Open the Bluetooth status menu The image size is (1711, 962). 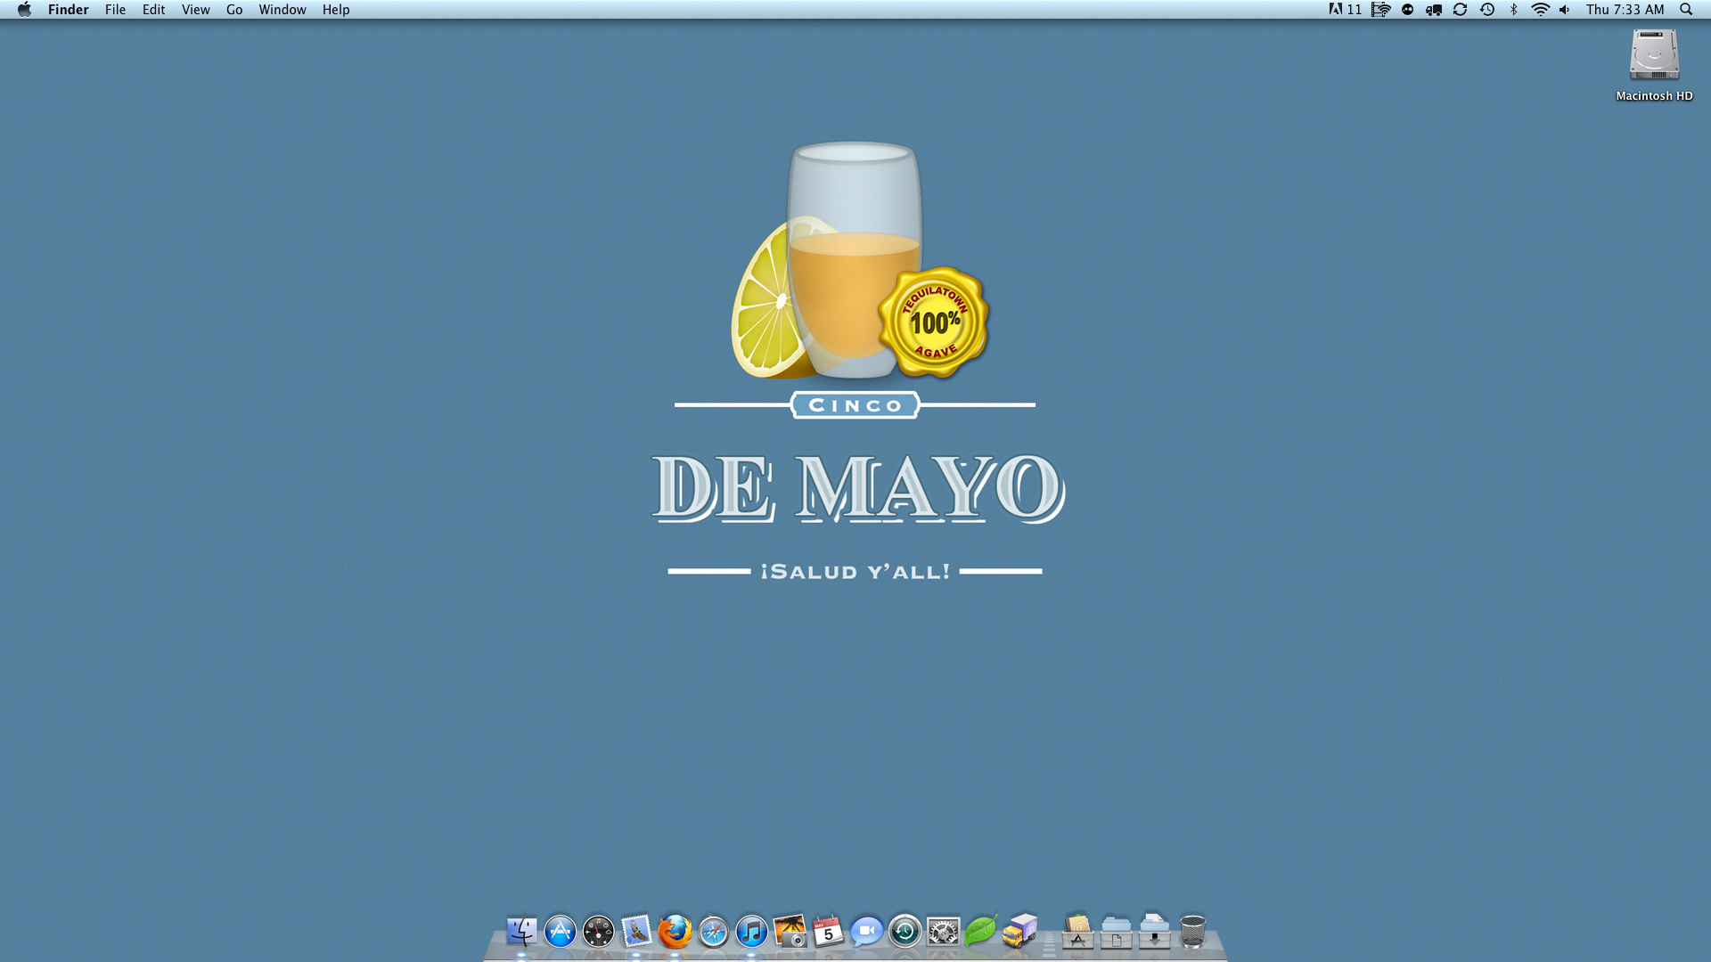(1513, 10)
